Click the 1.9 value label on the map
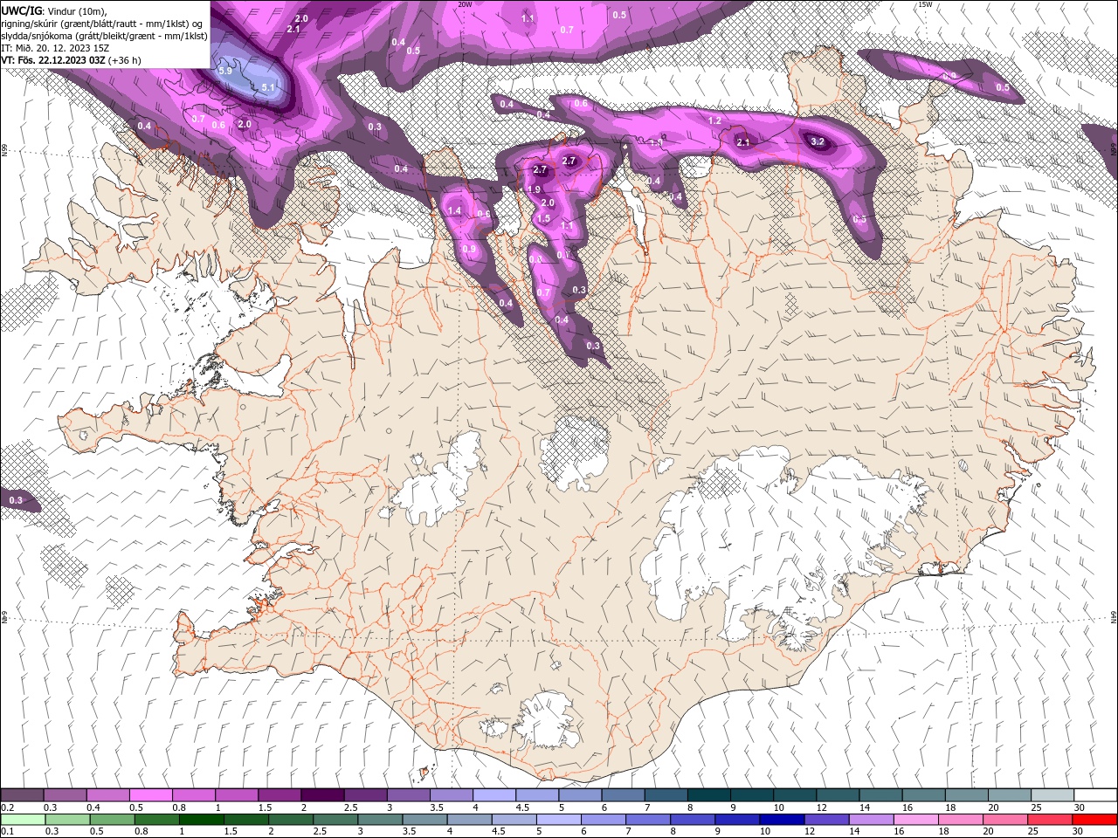 click(x=534, y=189)
